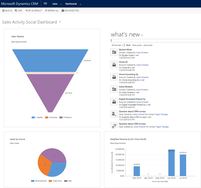This screenshot has width=201, height=188.
Task: Click the Visma Consulting Oy post title
Action: [x=128, y=74]
